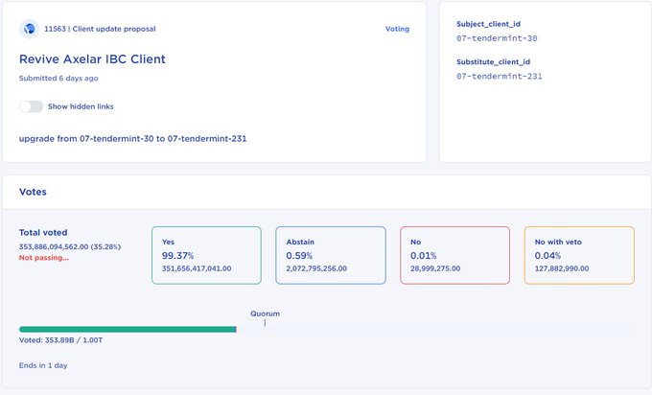Click the 07-tendermint-30 subject client value
Viewport: 652px width, 395px height.
click(497, 38)
